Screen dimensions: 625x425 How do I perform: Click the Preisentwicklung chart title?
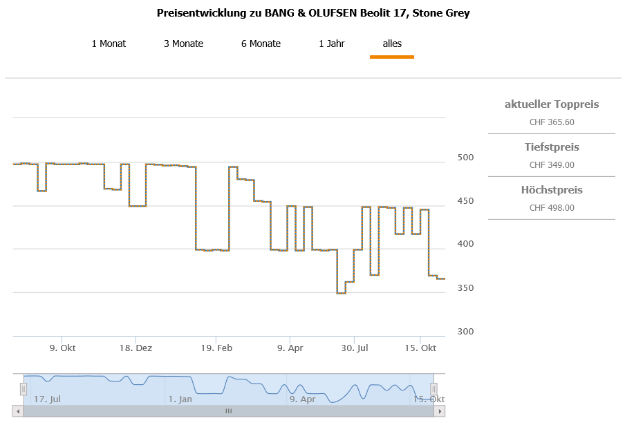pos(313,13)
